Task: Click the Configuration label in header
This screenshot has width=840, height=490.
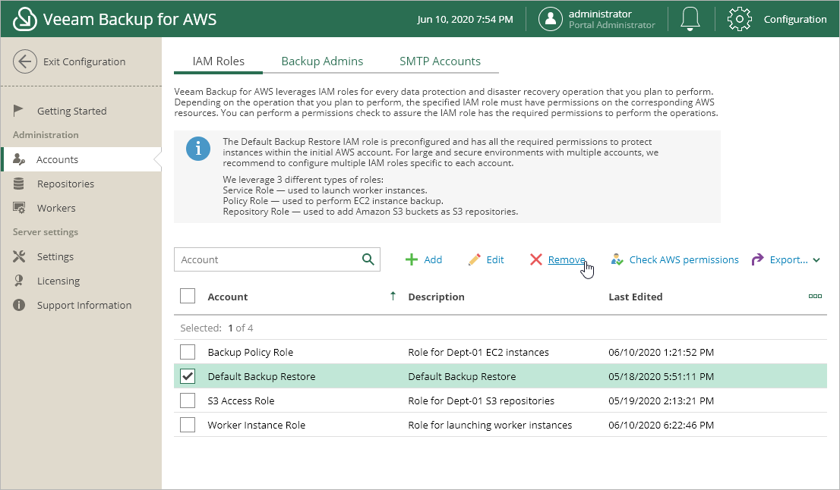Action: (795, 19)
